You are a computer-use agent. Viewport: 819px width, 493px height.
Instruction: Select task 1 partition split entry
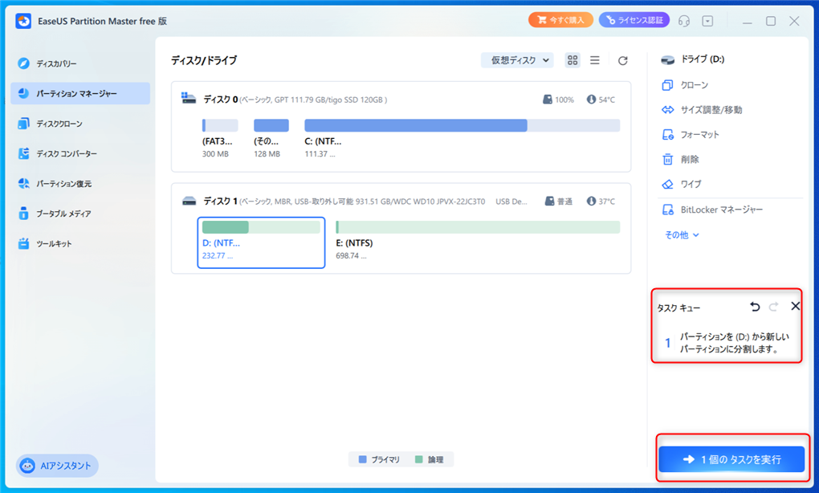coord(727,343)
